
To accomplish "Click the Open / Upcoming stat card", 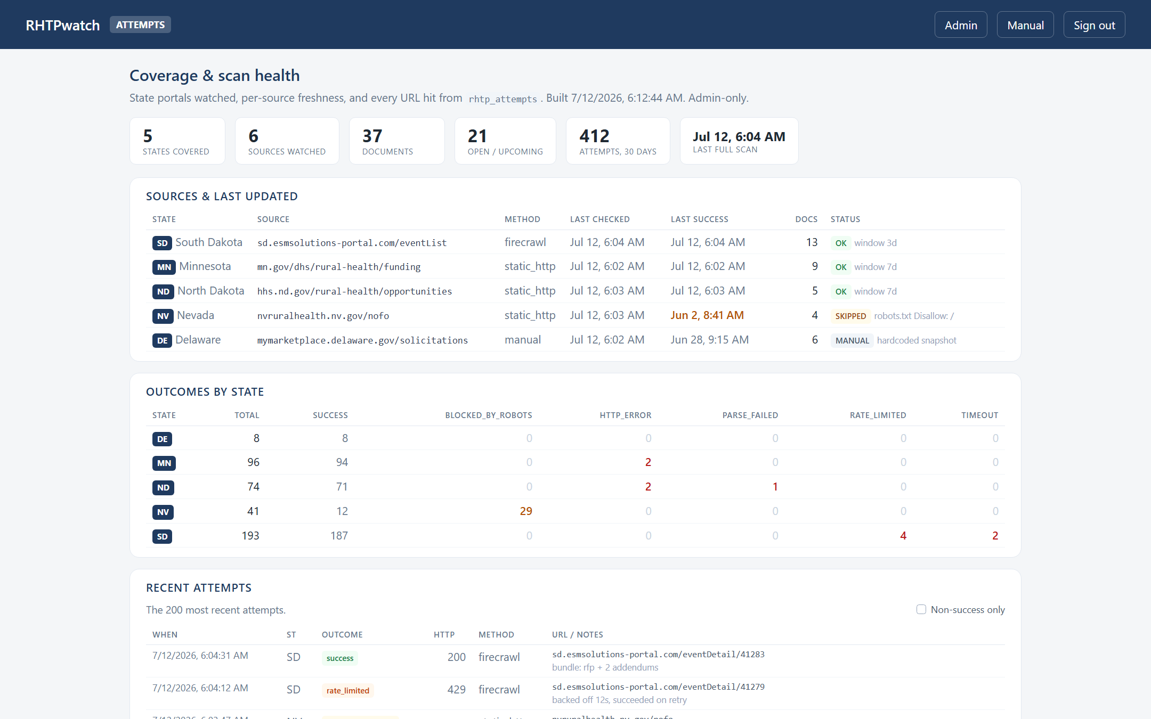I will click(505, 141).
